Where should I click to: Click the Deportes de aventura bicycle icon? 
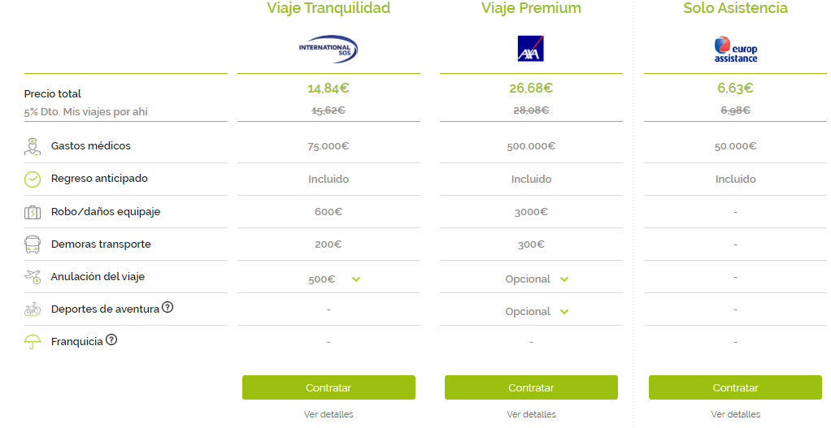pyautogui.click(x=33, y=309)
